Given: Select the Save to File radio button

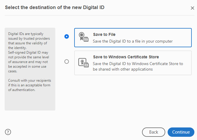Looking at the screenshot, I should (x=67, y=36).
